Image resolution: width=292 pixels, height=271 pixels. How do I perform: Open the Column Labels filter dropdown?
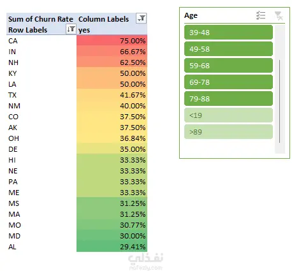141,18
